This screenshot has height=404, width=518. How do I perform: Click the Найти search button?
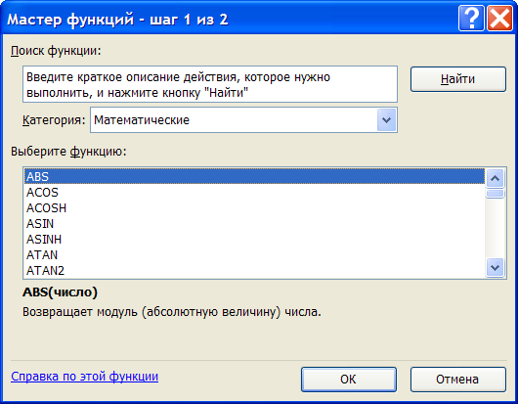click(457, 79)
